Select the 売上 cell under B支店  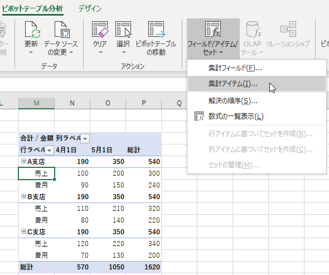[x=36, y=209]
